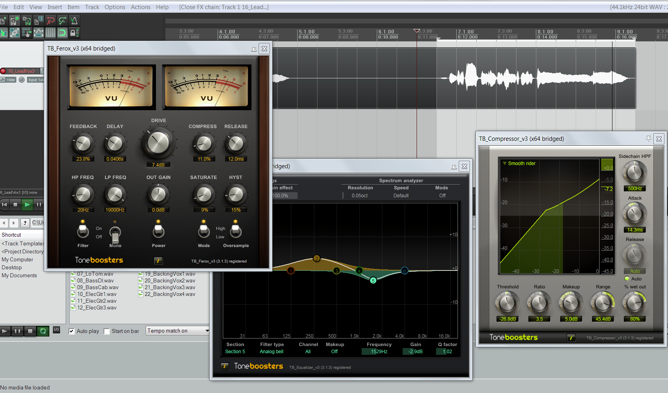This screenshot has height=393, width=668.
Task: Change the Analog bell filter type
Action: tap(271, 351)
